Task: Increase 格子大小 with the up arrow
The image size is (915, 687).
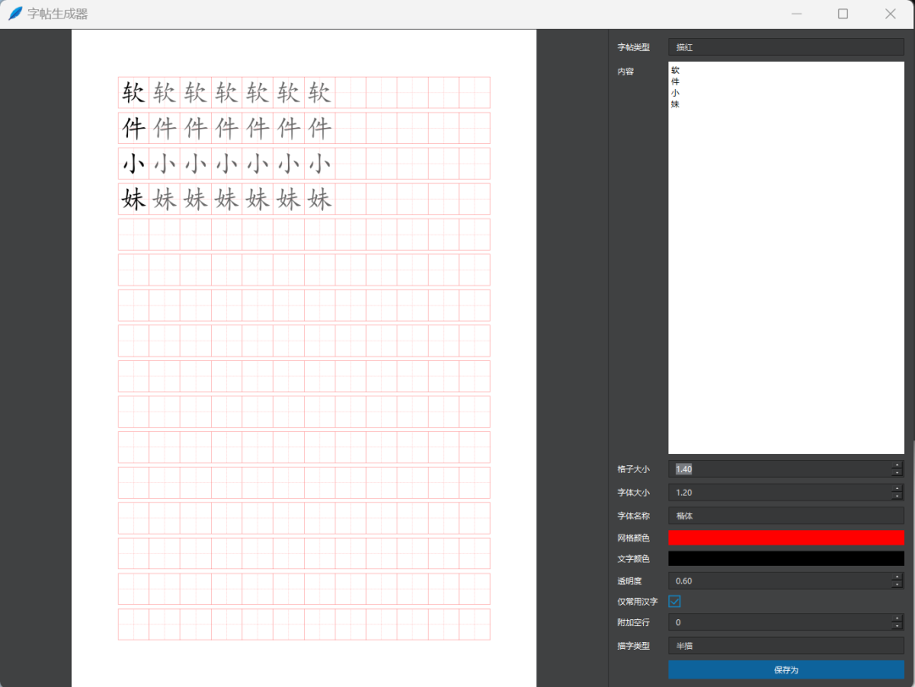Action: point(896,465)
